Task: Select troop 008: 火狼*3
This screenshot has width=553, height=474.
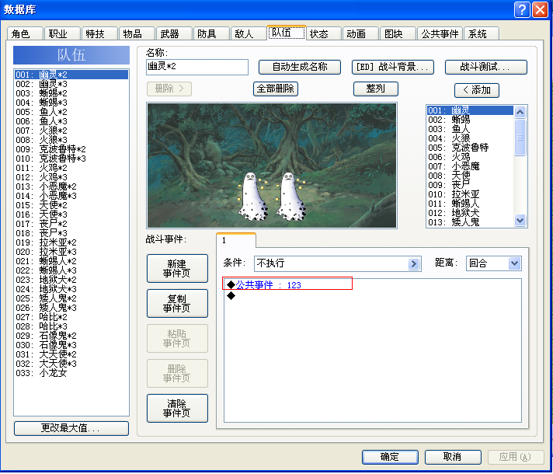Action: click(x=71, y=140)
